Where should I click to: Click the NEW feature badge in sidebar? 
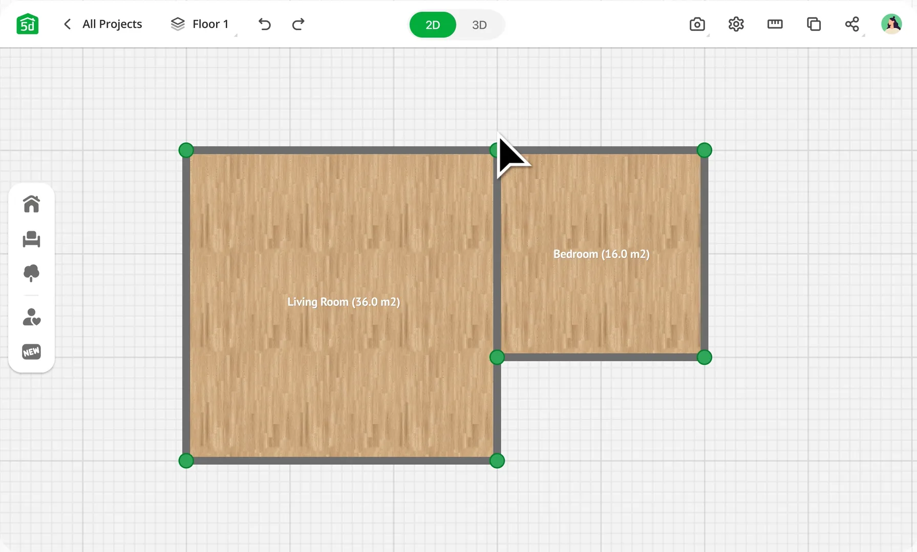[x=32, y=351]
